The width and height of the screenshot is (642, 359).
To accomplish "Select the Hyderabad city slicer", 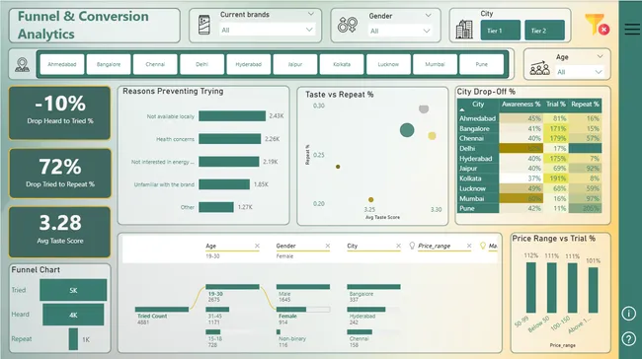I will (249, 64).
